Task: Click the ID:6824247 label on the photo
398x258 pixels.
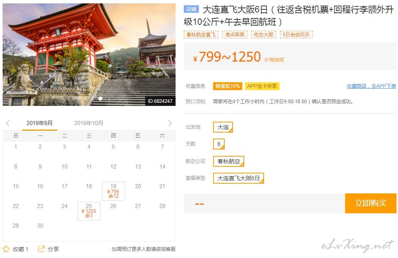Action: click(160, 101)
